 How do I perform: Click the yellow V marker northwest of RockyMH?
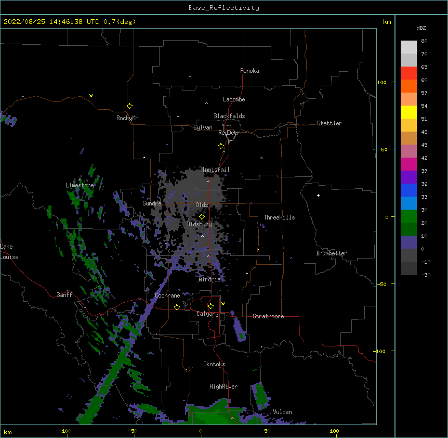(x=91, y=96)
